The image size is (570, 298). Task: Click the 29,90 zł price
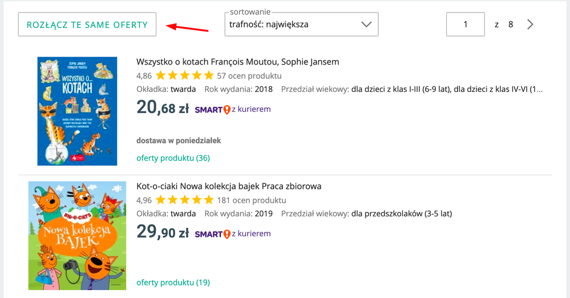point(163,232)
